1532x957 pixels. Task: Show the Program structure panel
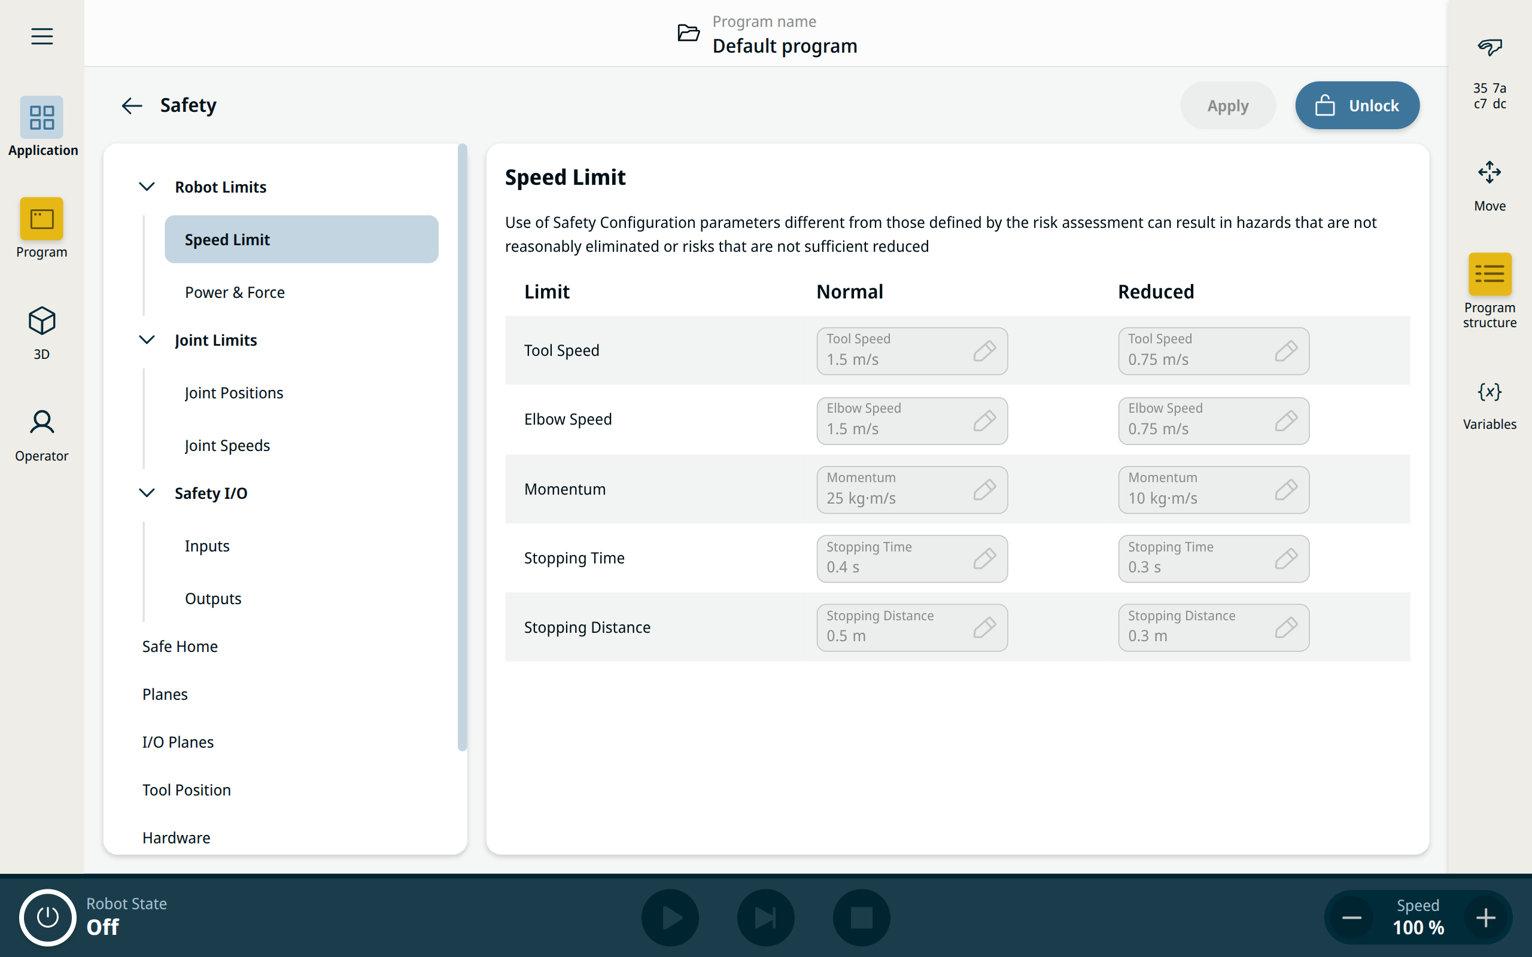[1489, 275]
